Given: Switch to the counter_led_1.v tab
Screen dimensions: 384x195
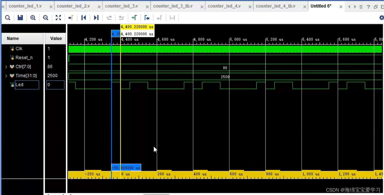Looking at the screenshot, I should (25, 6).
